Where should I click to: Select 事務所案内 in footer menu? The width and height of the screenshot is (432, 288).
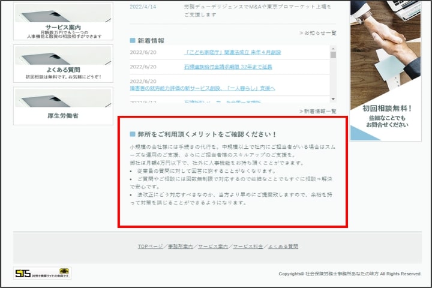pos(181,247)
